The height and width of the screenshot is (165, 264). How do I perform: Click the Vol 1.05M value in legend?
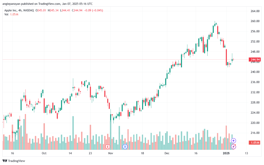(x=14, y=14)
